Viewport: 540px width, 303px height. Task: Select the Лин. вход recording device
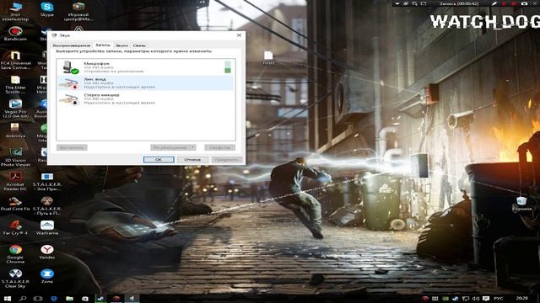pyautogui.click(x=145, y=83)
